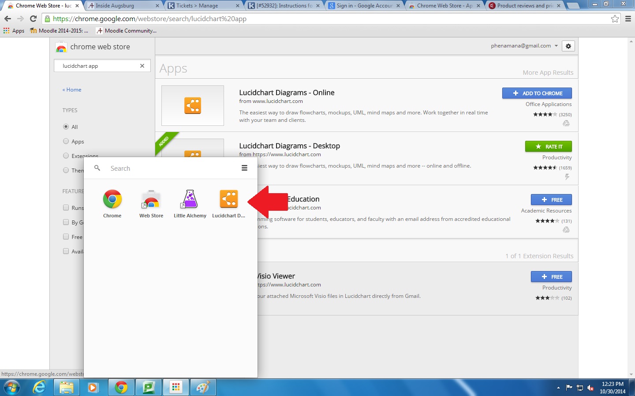Open Chrome icon in app launcher
Screen dimensions: 635x396
[x=112, y=203]
